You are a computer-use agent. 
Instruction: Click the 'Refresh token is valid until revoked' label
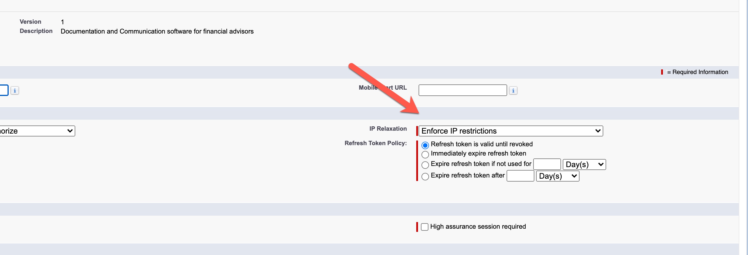(482, 144)
